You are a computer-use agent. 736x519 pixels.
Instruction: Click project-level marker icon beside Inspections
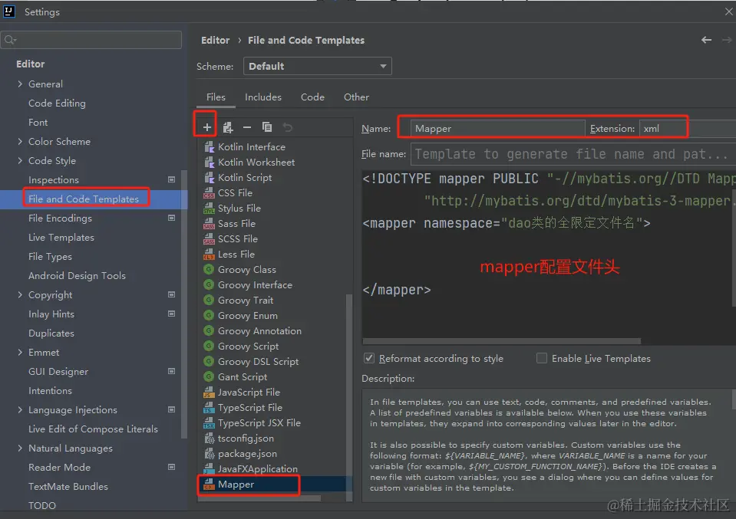(171, 179)
